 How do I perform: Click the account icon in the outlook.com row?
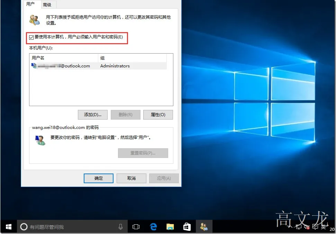pos(34,66)
